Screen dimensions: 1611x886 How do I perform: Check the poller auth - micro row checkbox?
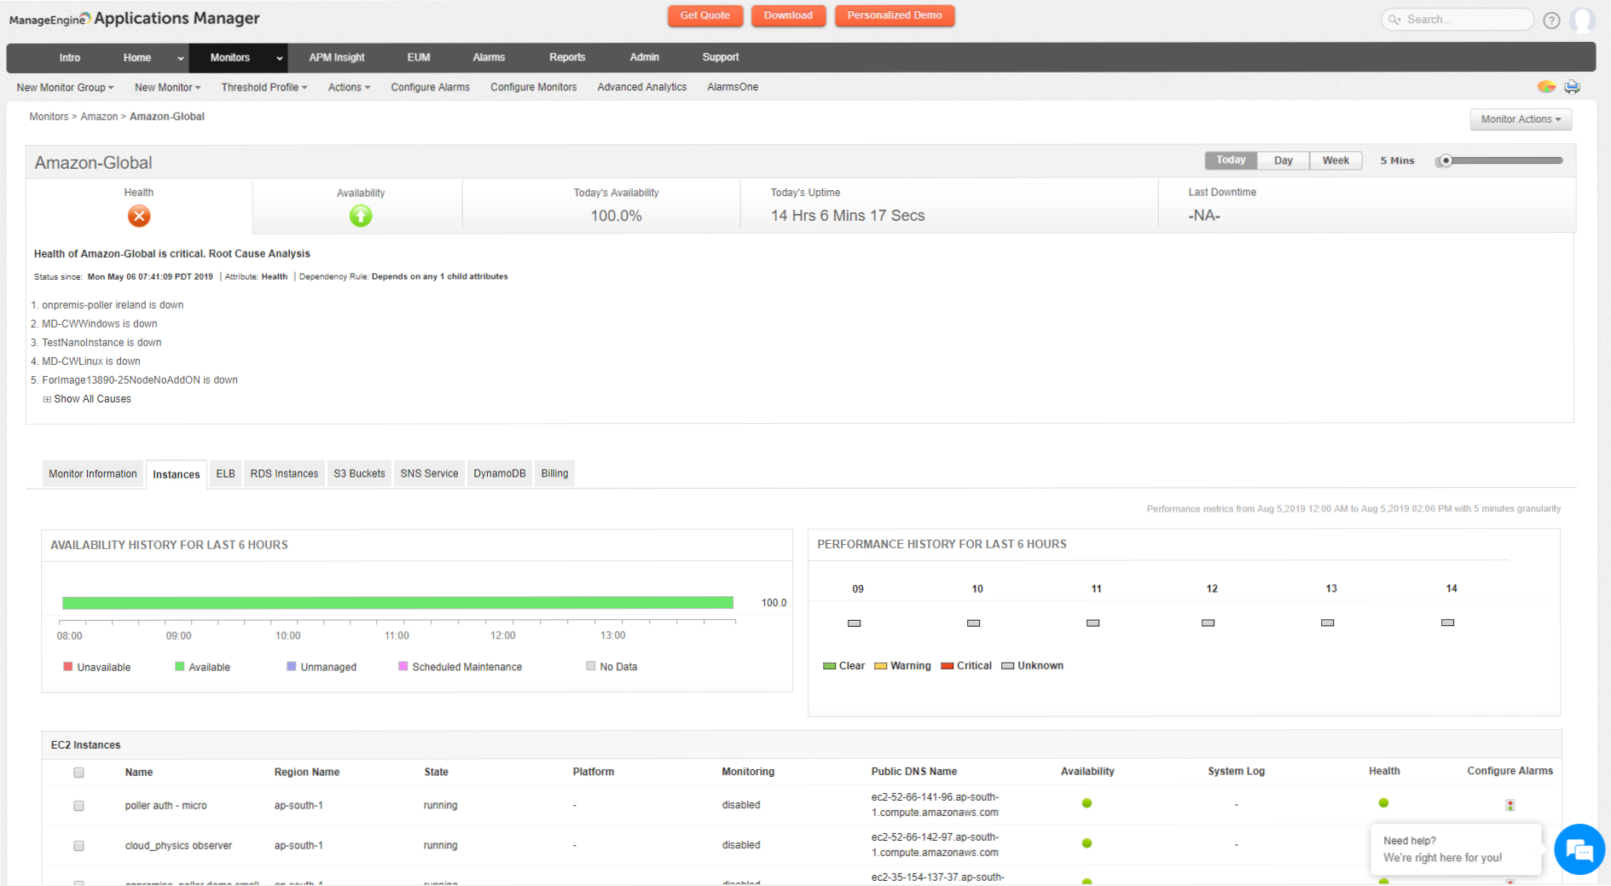78,806
